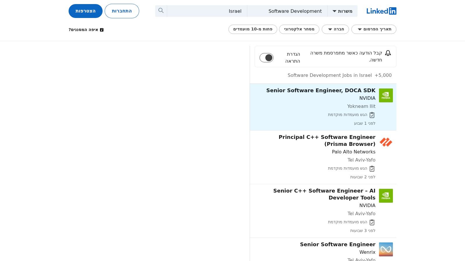465x261 pixels.
Task: Click the הגדרת התראה alert label
Action: coord(293,57)
